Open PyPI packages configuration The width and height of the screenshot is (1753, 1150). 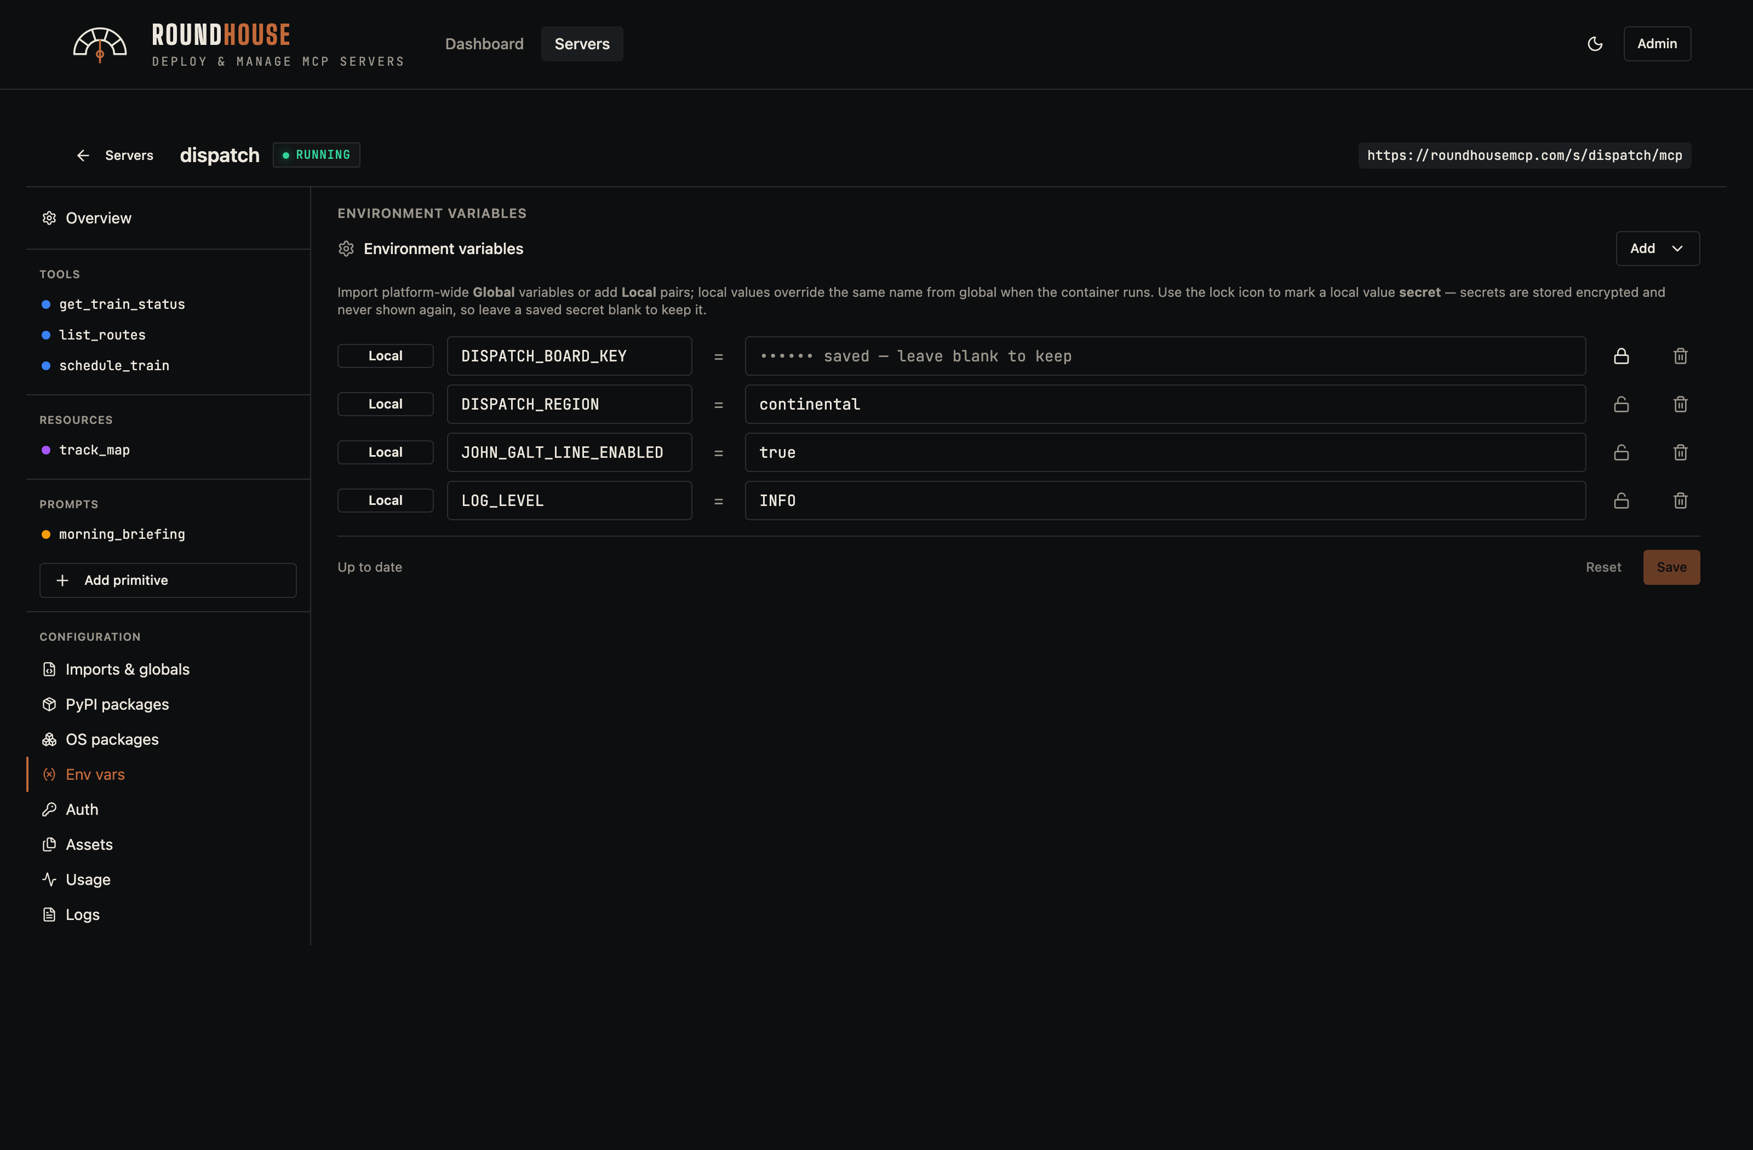[168, 705]
